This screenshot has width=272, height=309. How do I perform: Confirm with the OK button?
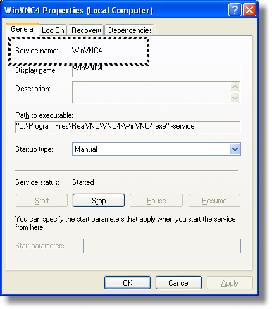click(x=127, y=283)
